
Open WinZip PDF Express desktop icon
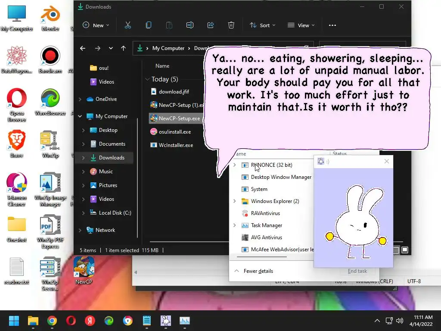pyautogui.click(x=50, y=231)
